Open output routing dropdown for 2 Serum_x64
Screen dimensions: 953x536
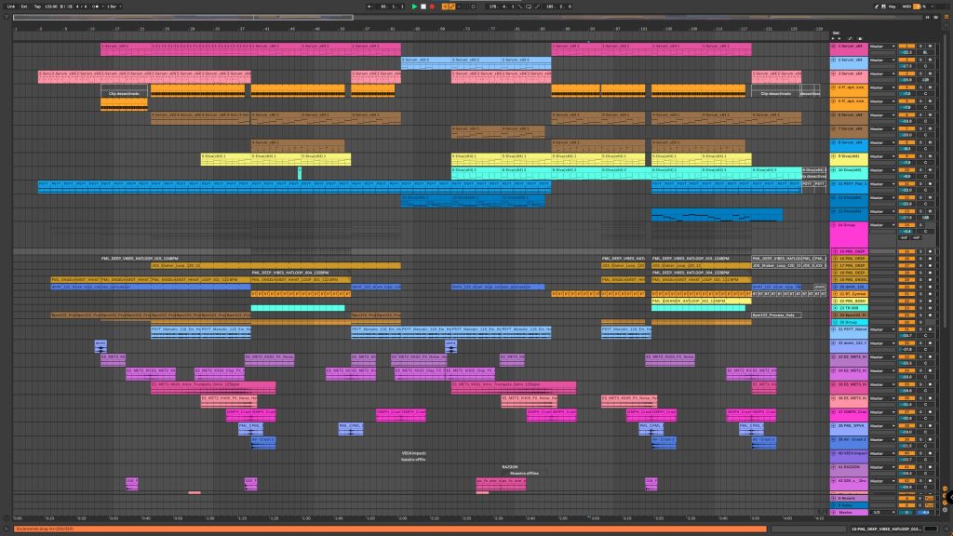[882, 60]
